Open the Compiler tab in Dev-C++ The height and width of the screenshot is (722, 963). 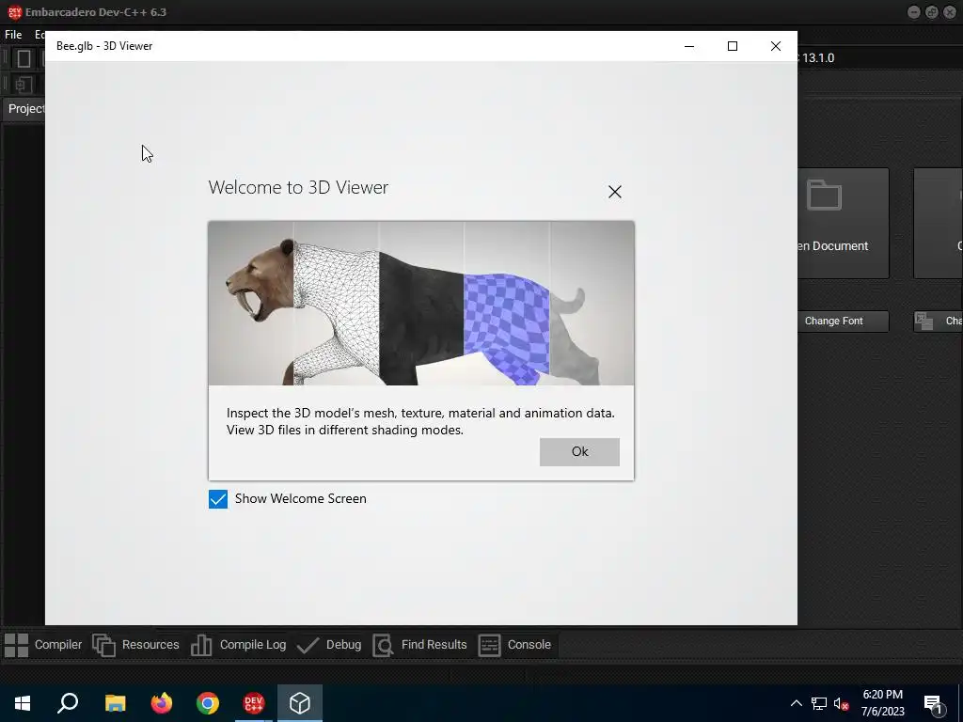[x=43, y=645]
